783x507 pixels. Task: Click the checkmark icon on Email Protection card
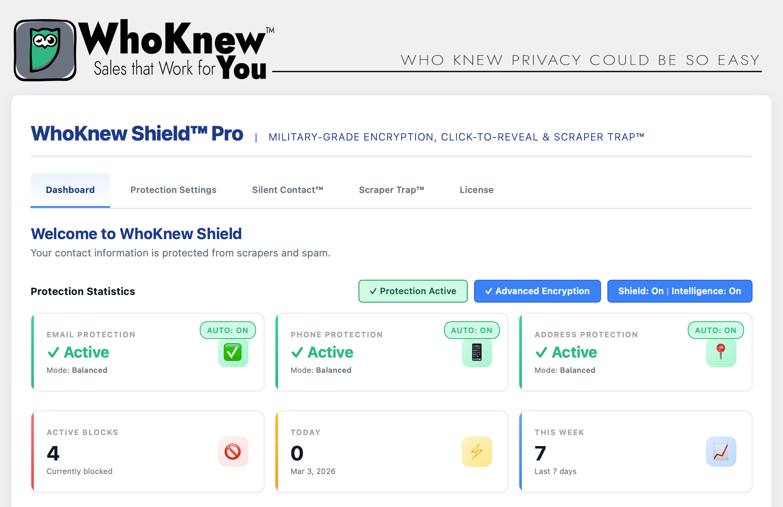233,353
